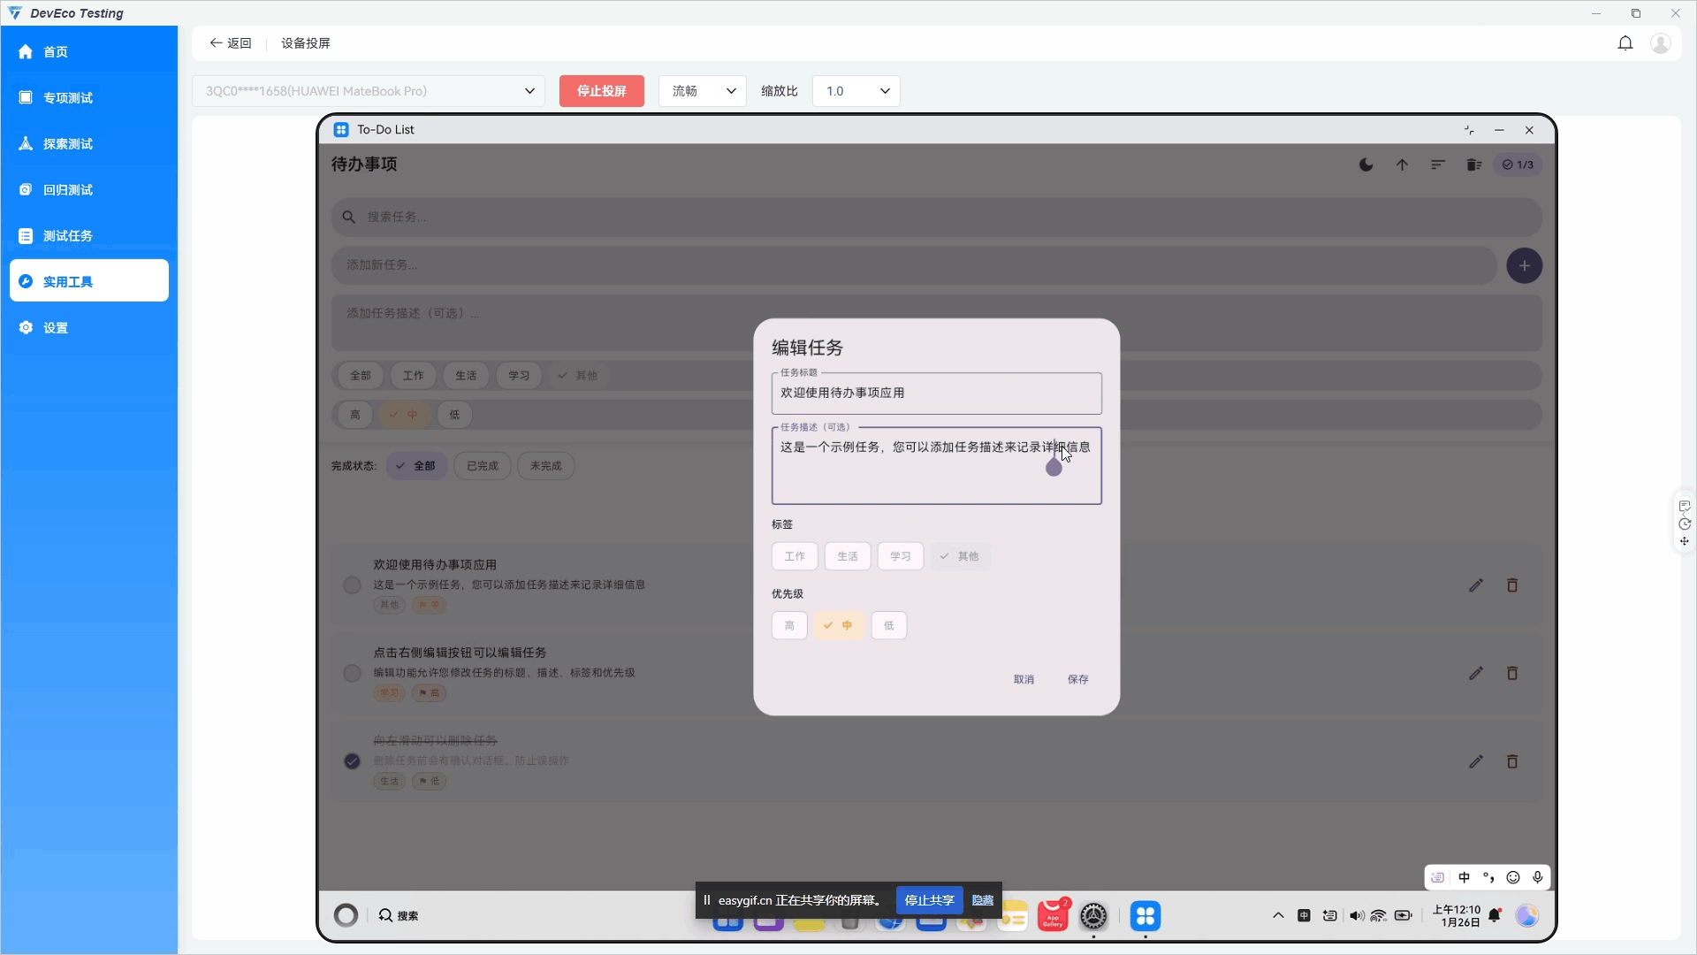Open 专项测试 in the sidebar
The width and height of the screenshot is (1697, 955).
68,98
